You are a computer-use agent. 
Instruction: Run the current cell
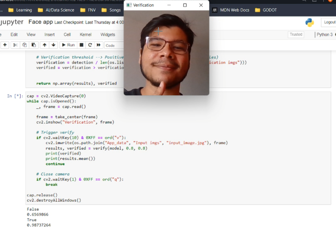(x=68, y=45)
